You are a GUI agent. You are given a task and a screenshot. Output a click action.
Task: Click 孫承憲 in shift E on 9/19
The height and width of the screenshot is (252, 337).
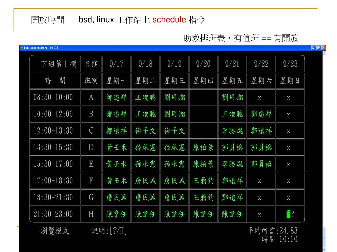pos(174,164)
